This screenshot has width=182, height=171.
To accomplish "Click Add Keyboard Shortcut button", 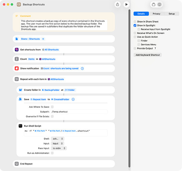I will point(148,55).
